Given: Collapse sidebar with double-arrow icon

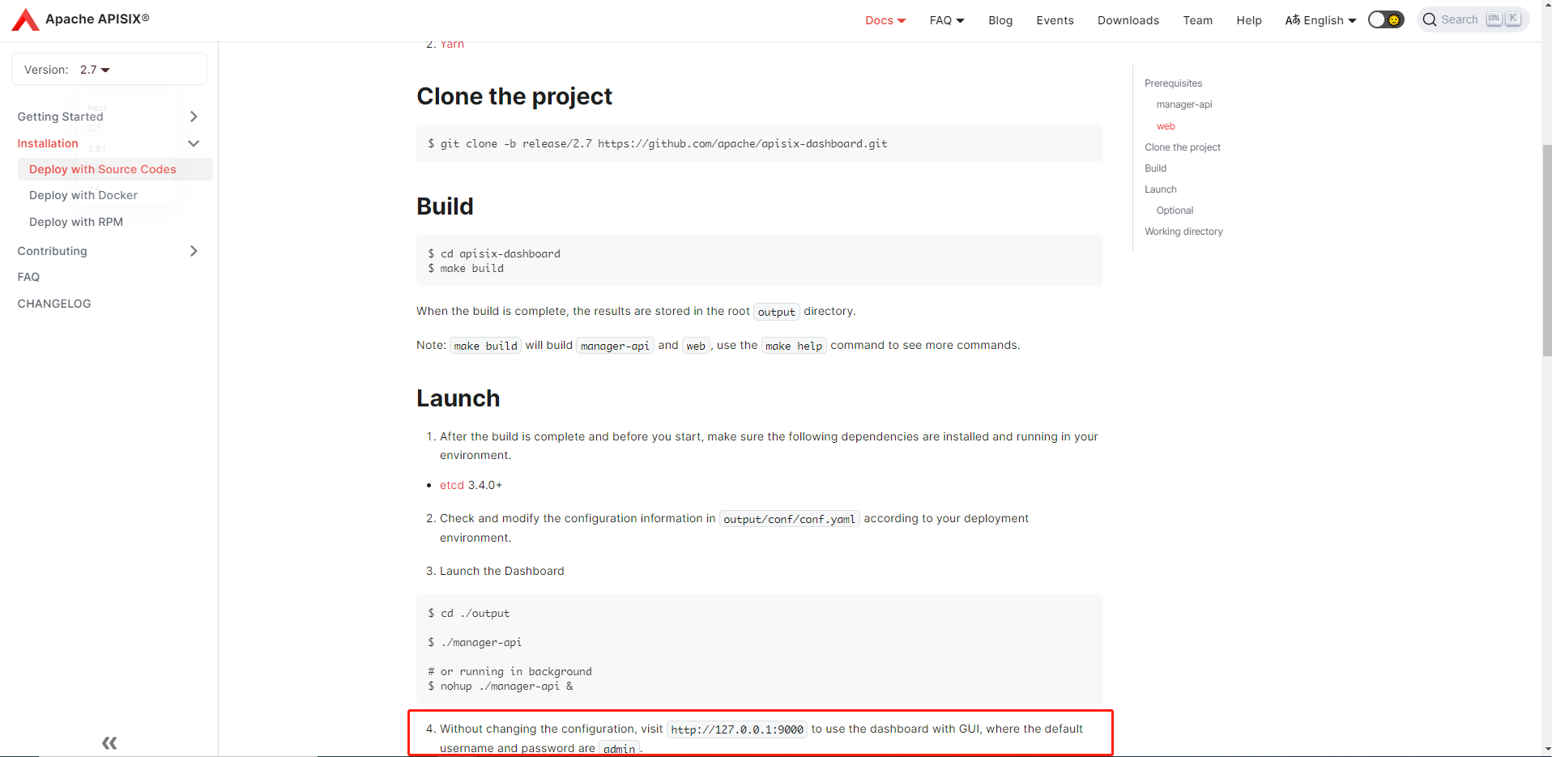Looking at the screenshot, I should 109,742.
